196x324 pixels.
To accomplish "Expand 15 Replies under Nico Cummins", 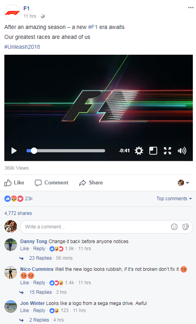I will click(40, 292).
